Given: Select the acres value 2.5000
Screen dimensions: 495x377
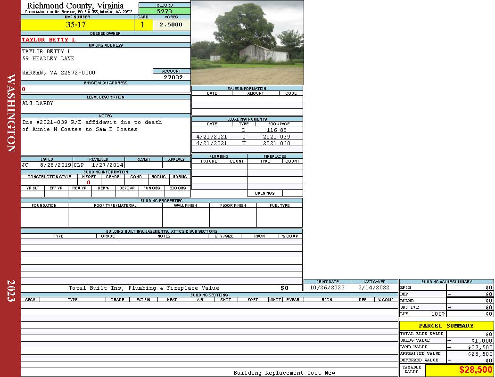Looking at the screenshot, I should (171, 25).
